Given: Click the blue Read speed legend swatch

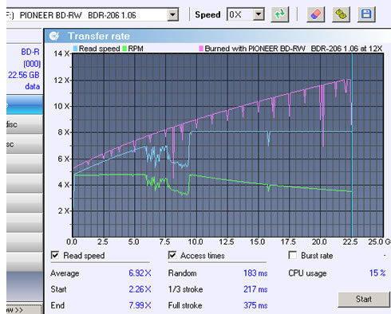Looking at the screenshot, I should click(x=75, y=49).
